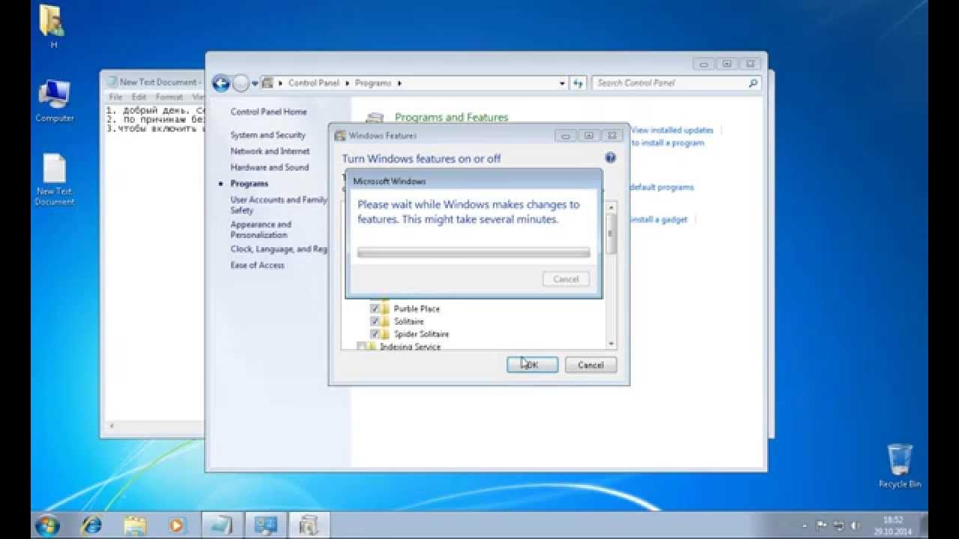Toggle the Solitaire checkbox
The height and width of the screenshot is (539, 959).
click(x=375, y=321)
